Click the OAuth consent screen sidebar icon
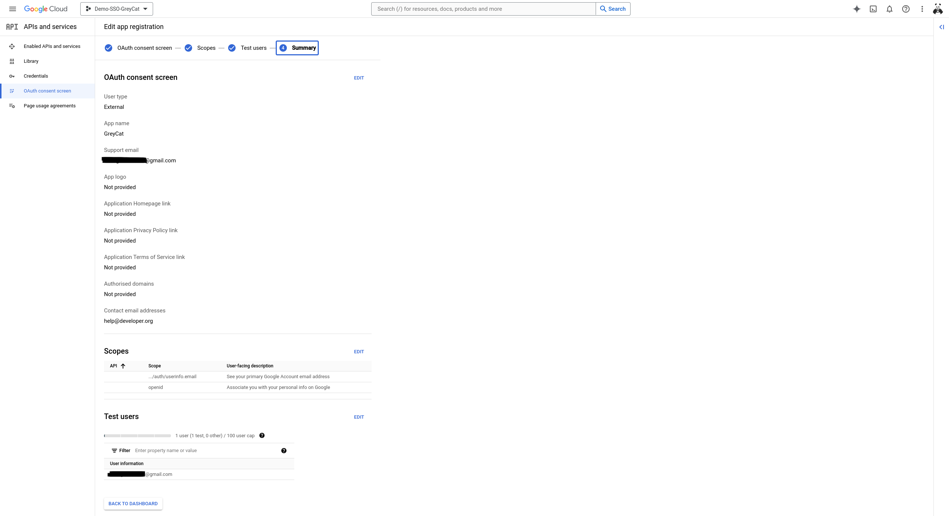The image size is (949, 516). (12, 91)
